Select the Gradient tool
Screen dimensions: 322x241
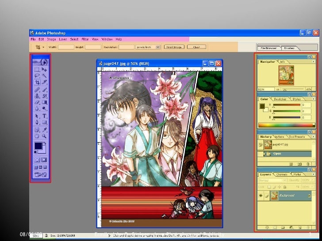tap(44, 102)
